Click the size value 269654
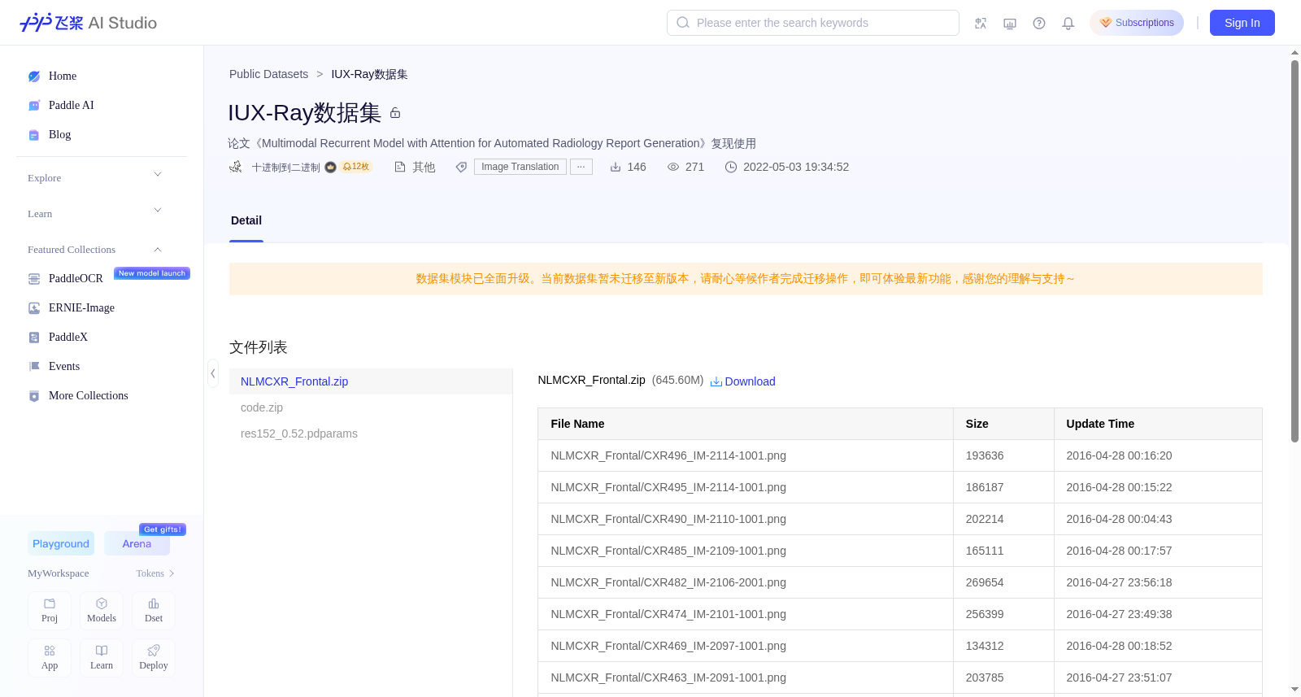 pos(985,582)
